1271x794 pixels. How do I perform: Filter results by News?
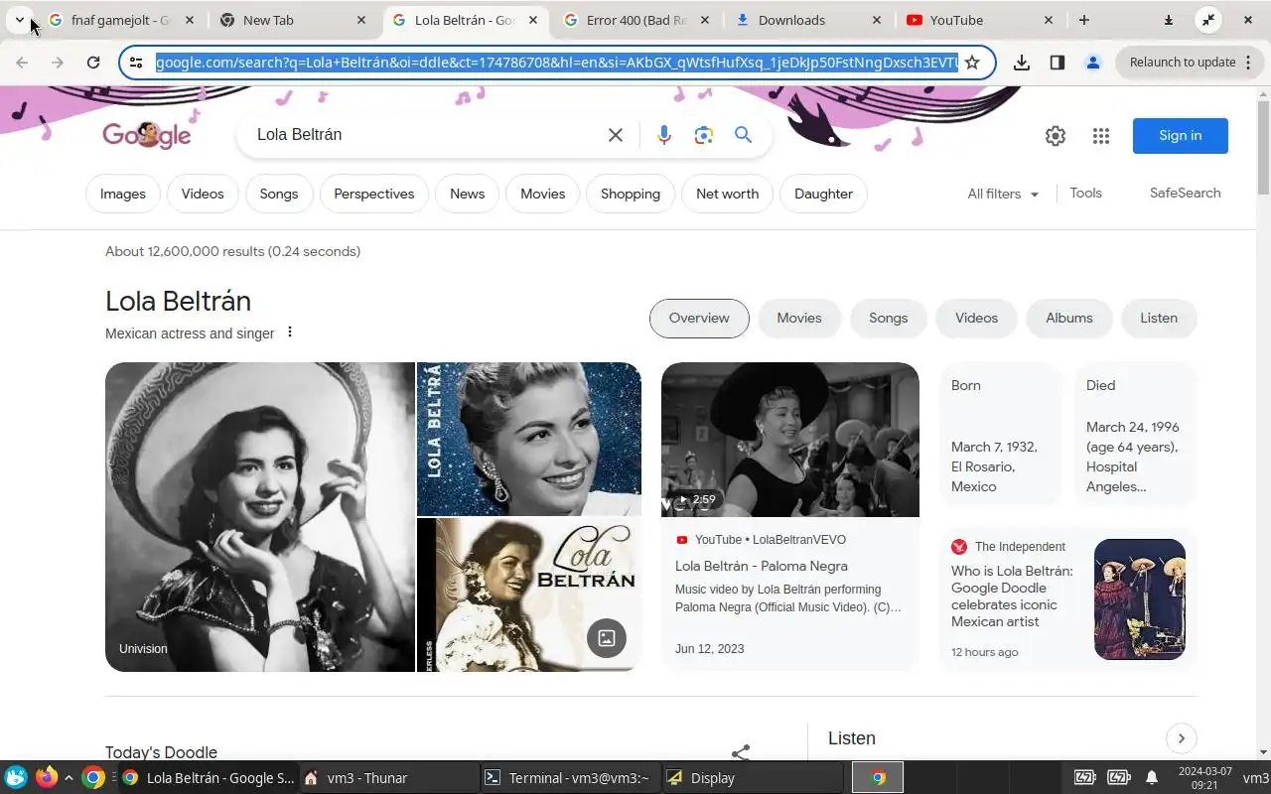tap(467, 194)
